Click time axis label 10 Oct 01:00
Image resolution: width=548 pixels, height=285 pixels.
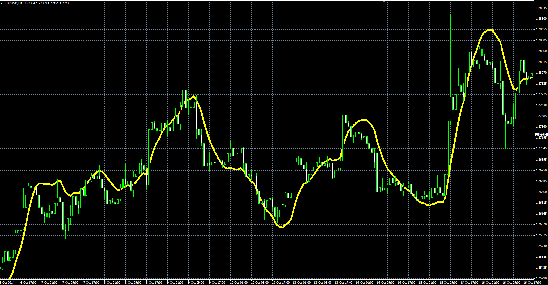[239, 282]
